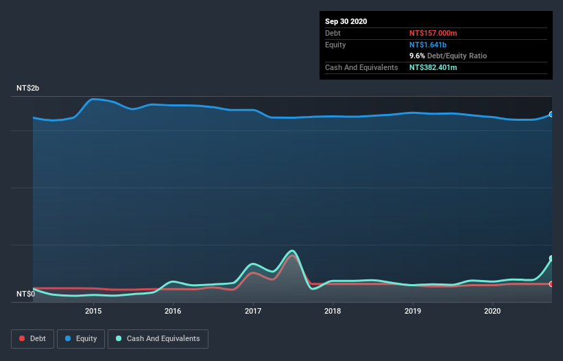Click the Sep 30 2020 tooltip date
The height and width of the screenshot is (361, 563).
pos(346,21)
